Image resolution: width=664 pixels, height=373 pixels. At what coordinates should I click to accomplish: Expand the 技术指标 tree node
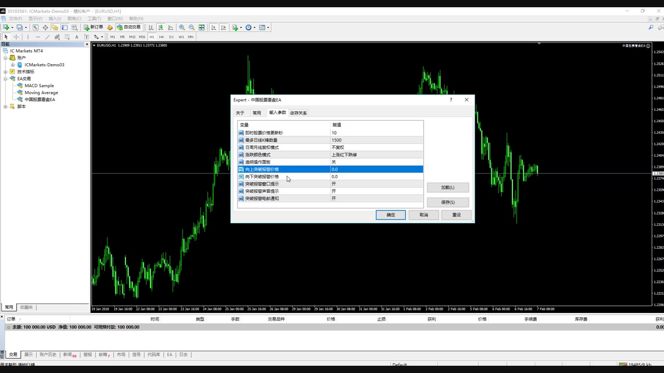(x=6, y=72)
